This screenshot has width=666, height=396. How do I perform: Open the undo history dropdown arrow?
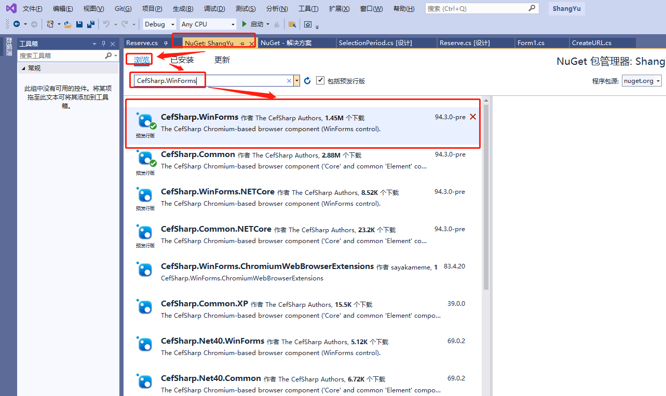pos(115,24)
